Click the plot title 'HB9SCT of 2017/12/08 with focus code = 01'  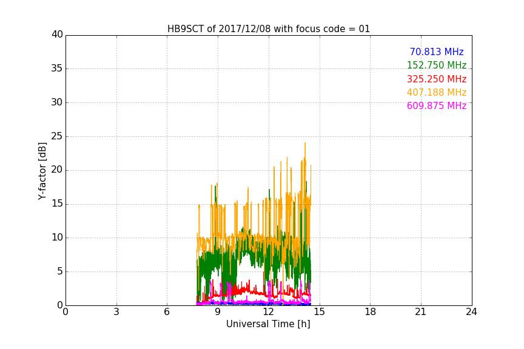coord(269,29)
